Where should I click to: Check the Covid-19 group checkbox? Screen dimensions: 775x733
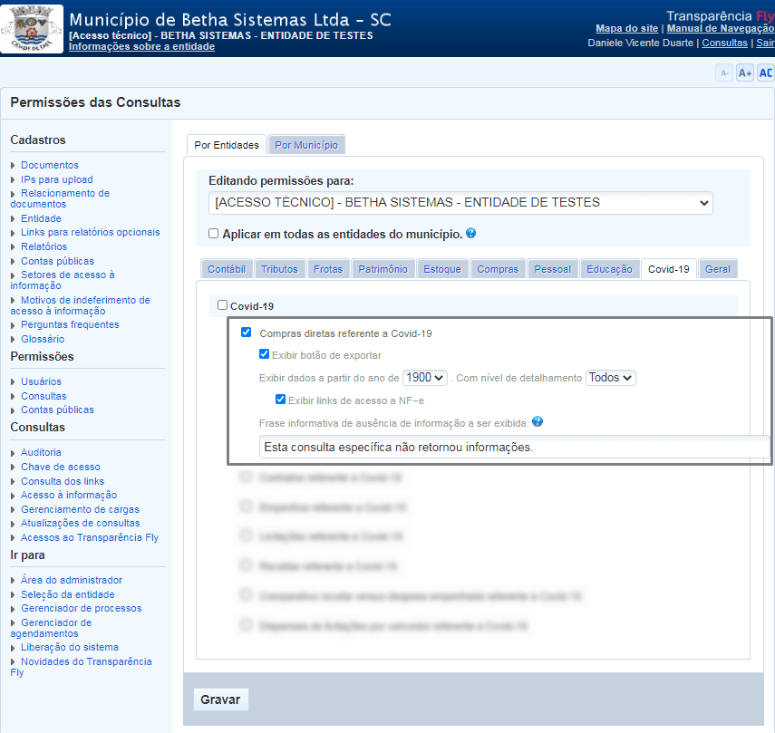click(223, 305)
